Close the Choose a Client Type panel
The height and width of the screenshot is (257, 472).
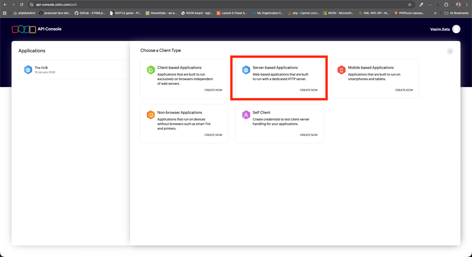click(450, 51)
